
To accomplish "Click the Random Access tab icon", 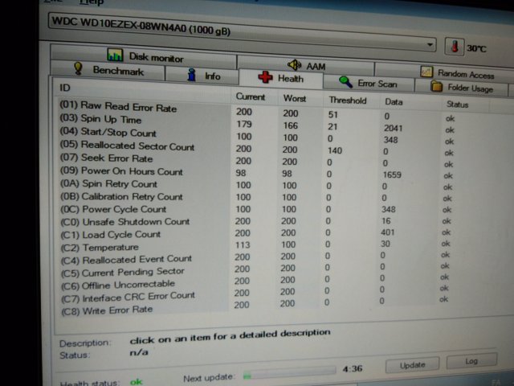I will point(425,72).
